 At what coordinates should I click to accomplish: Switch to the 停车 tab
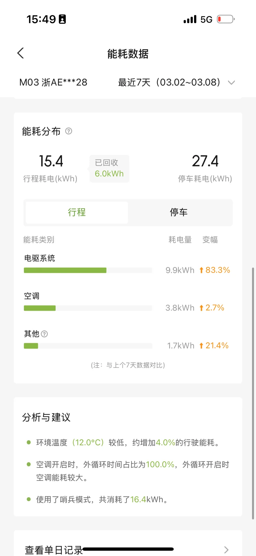[x=178, y=212]
